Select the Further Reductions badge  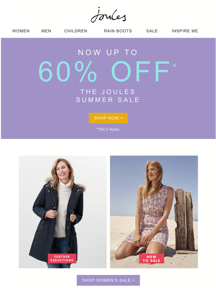(62, 259)
